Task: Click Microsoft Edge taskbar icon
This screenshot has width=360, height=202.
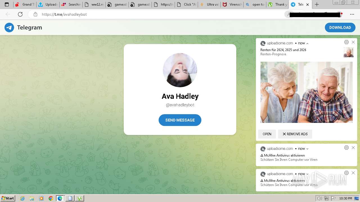Action: pyautogui.click(x=60, y=198)
